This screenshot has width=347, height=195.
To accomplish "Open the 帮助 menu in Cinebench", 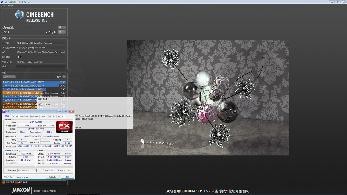I will 10,6.
